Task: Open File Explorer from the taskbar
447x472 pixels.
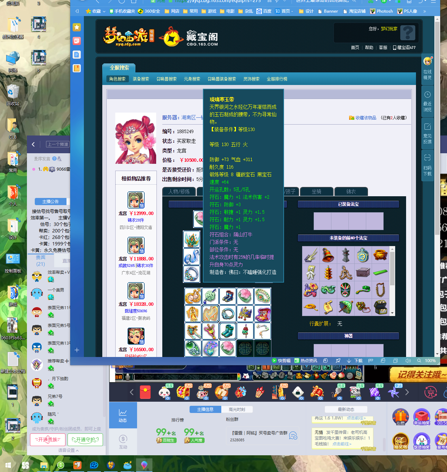Action: [x=44, y=465]
